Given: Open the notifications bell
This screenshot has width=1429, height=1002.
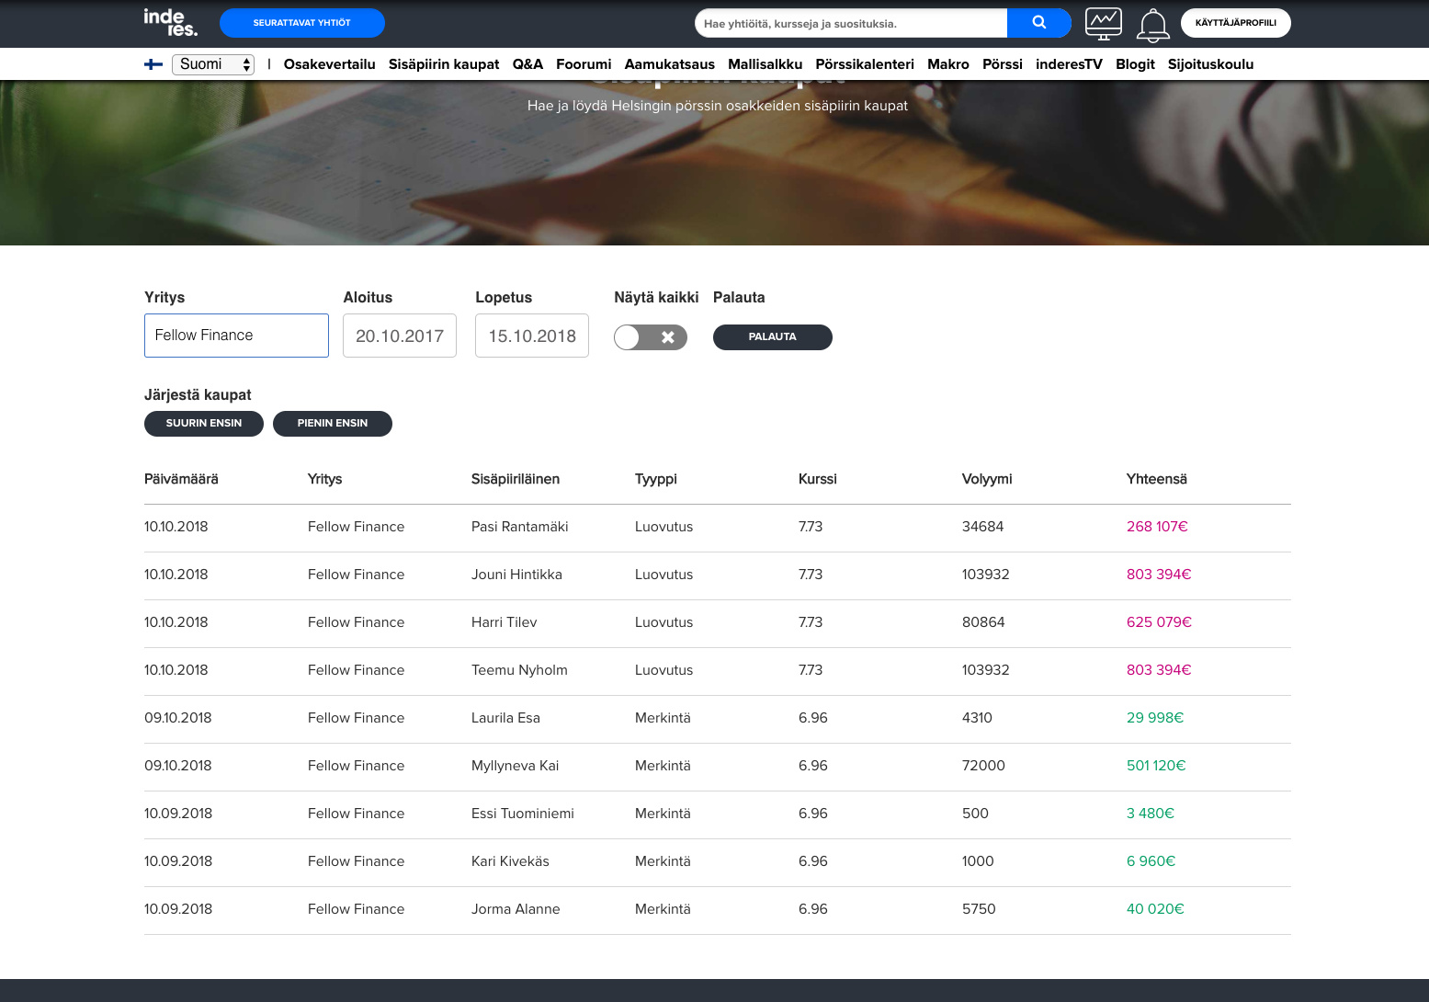Looking at the screenshot, I should [x=1152, y=25].
